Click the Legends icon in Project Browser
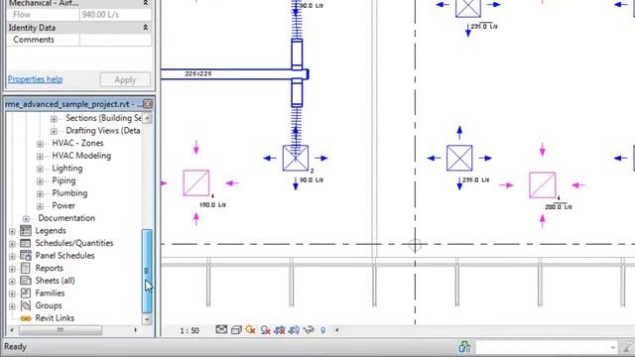The image size is (635, 357). pos(26,231)
